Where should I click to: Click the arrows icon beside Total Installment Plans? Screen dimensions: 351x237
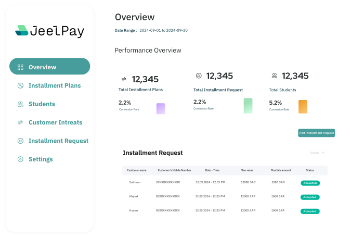(124, 79)
